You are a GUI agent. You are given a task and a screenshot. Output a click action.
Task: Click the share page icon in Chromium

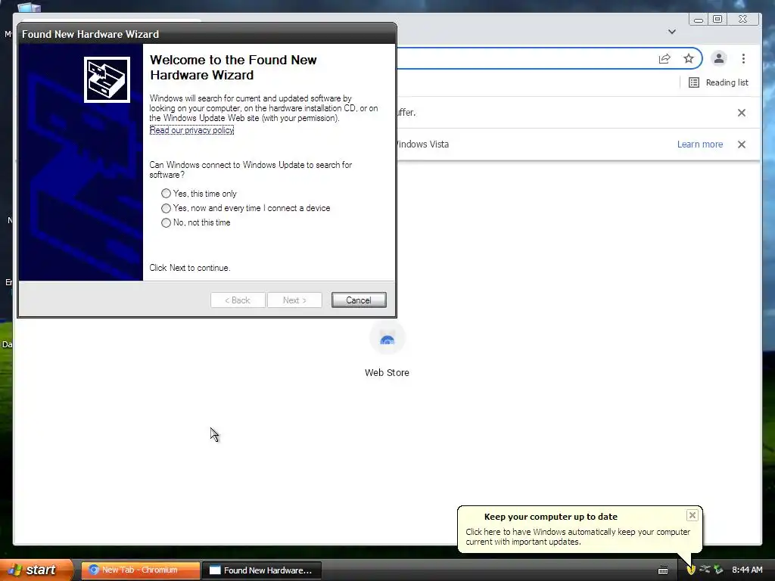tap(665, 59)
